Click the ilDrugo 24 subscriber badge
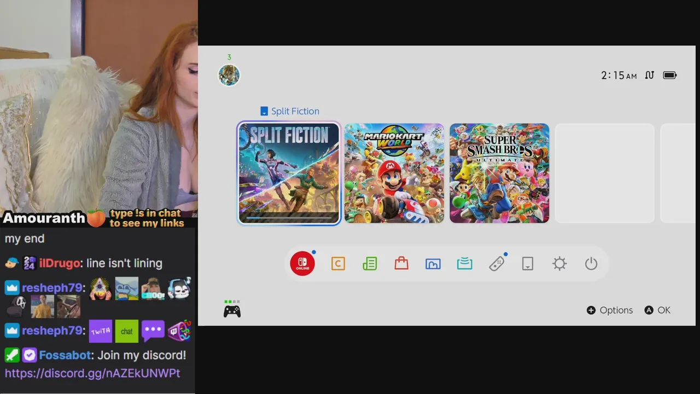Image resolution: width=700 pixels, height=394 pixels. [30, 263]
